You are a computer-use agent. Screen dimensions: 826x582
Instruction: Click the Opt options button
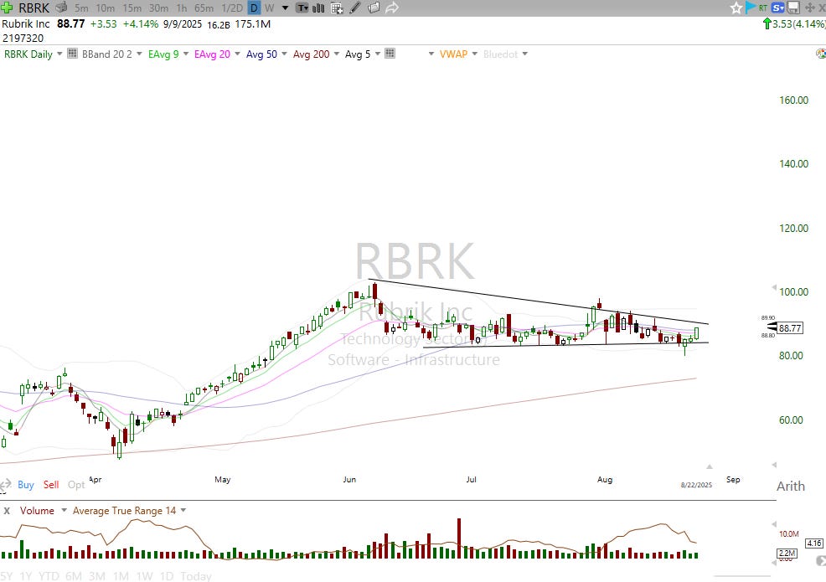pos(76,485)
